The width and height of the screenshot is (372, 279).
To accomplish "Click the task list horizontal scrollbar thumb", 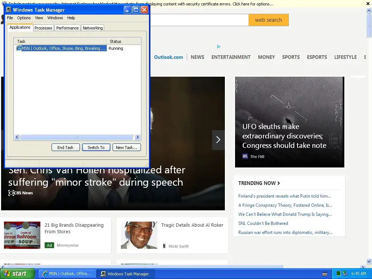I will tap(76, 137).
